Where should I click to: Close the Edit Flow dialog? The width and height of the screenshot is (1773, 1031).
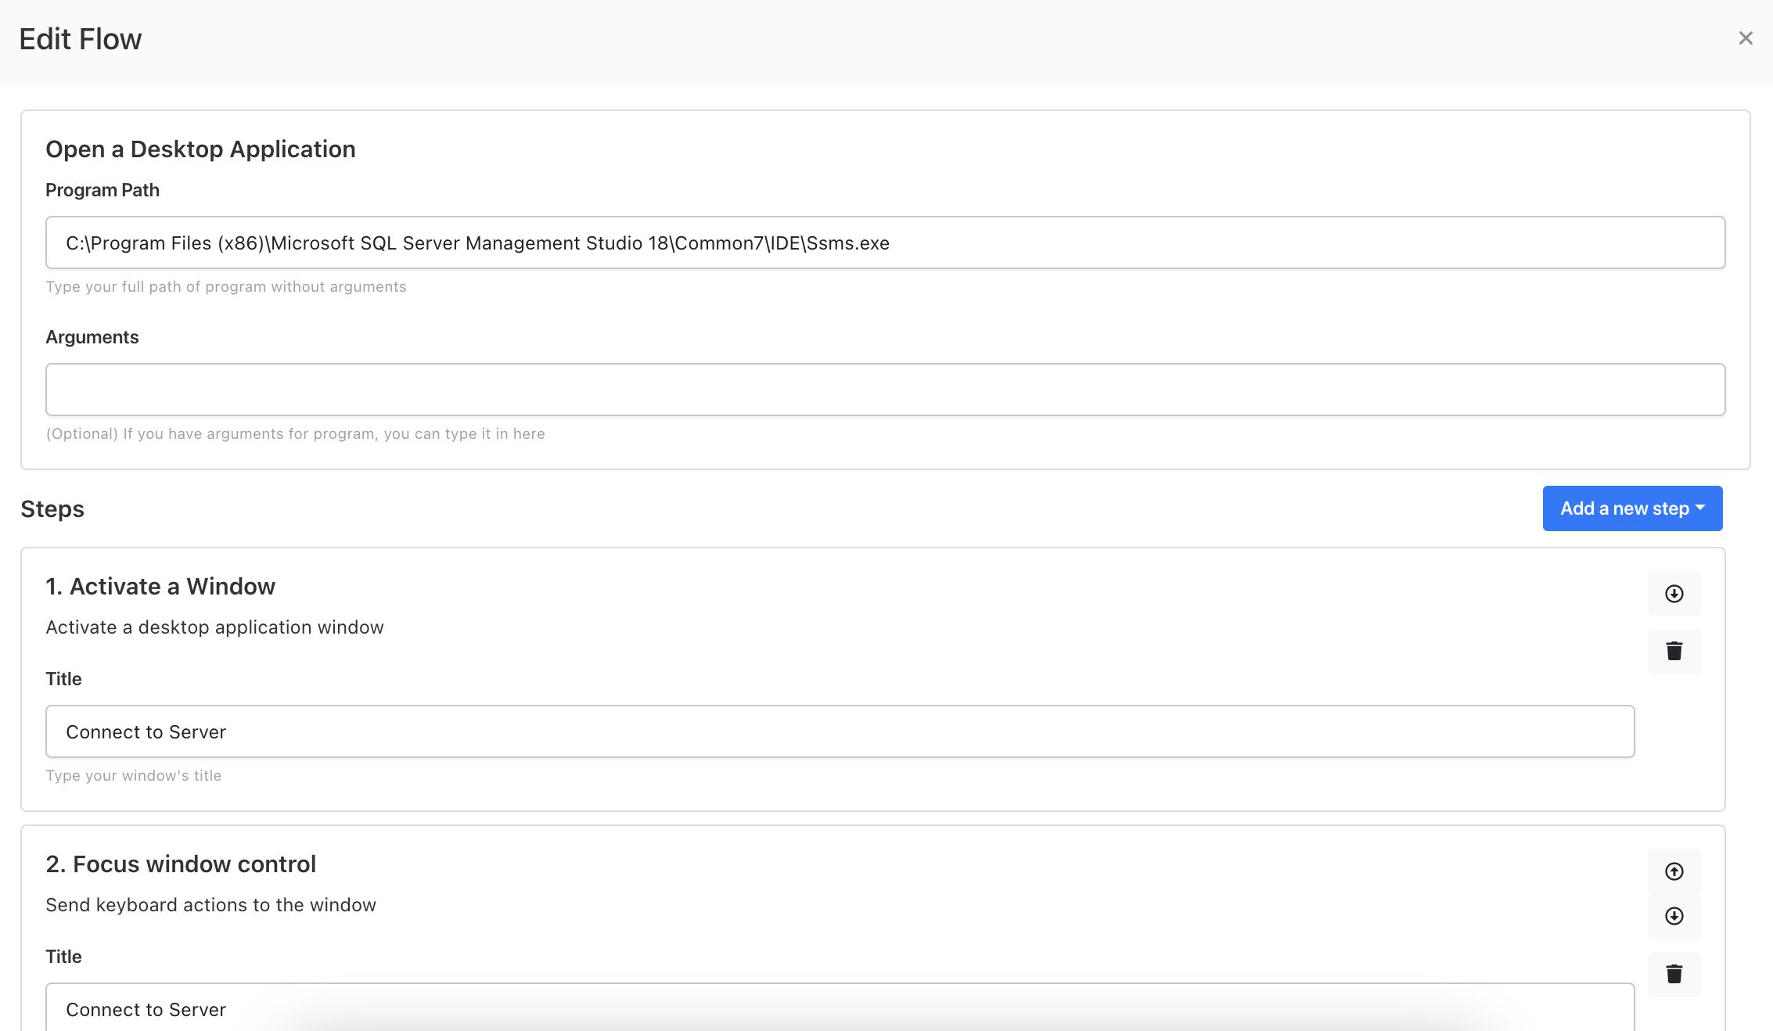1745,38
